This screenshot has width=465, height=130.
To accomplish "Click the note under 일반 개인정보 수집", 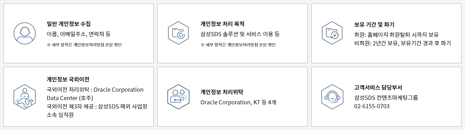I will click(84, 45).
